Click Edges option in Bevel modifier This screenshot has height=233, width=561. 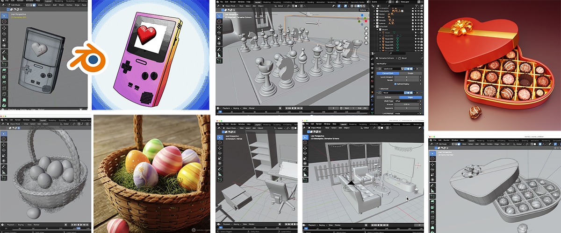pos(410,97)
